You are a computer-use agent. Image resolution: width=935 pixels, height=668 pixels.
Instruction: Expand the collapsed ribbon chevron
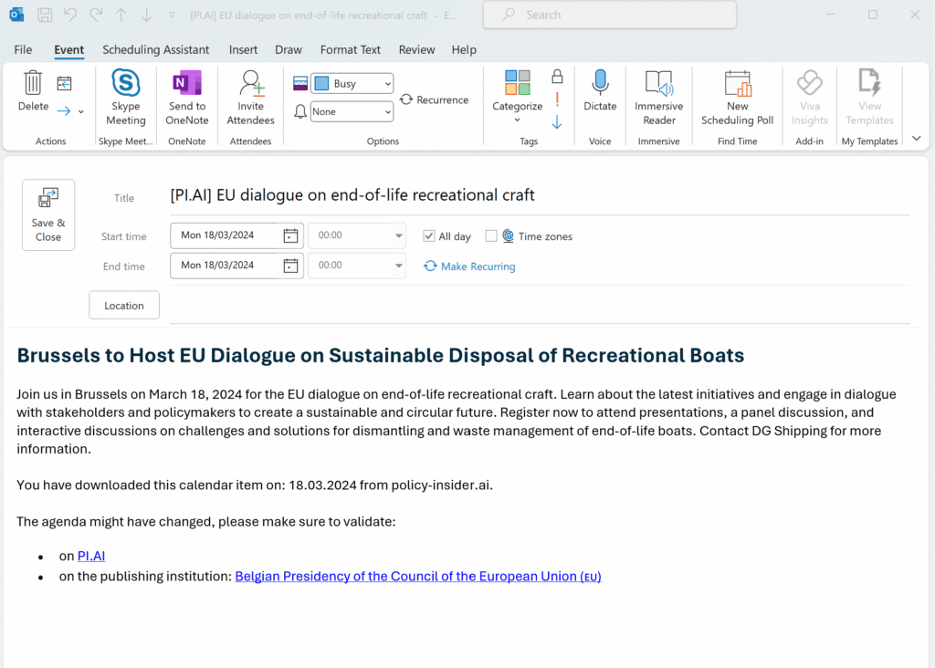916,138
